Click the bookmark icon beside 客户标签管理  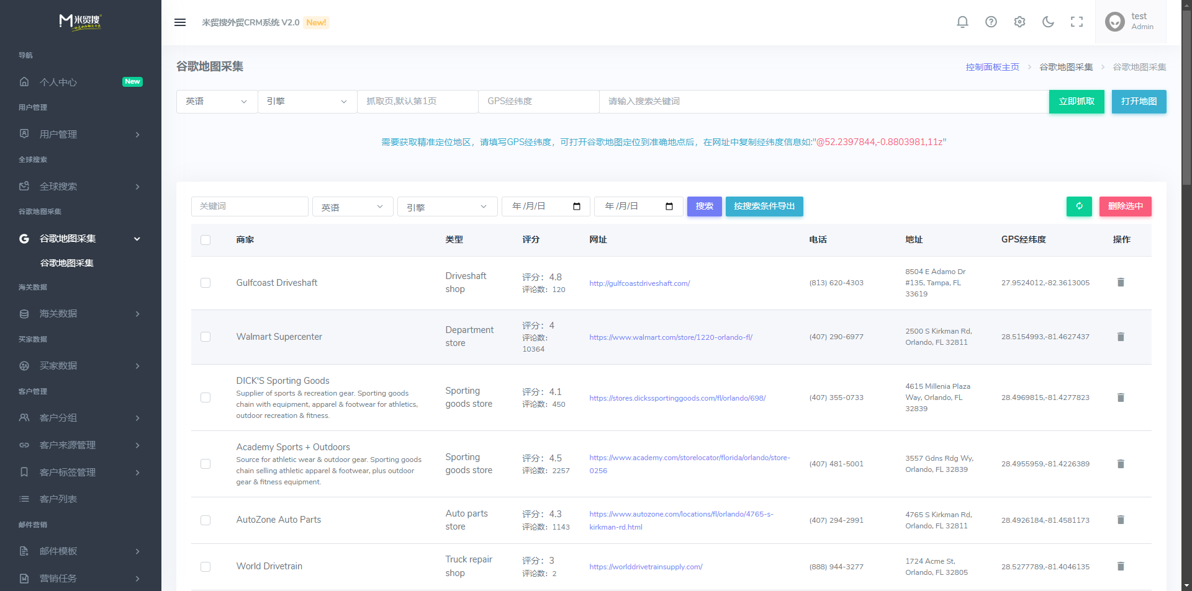(x=24, y=473)
